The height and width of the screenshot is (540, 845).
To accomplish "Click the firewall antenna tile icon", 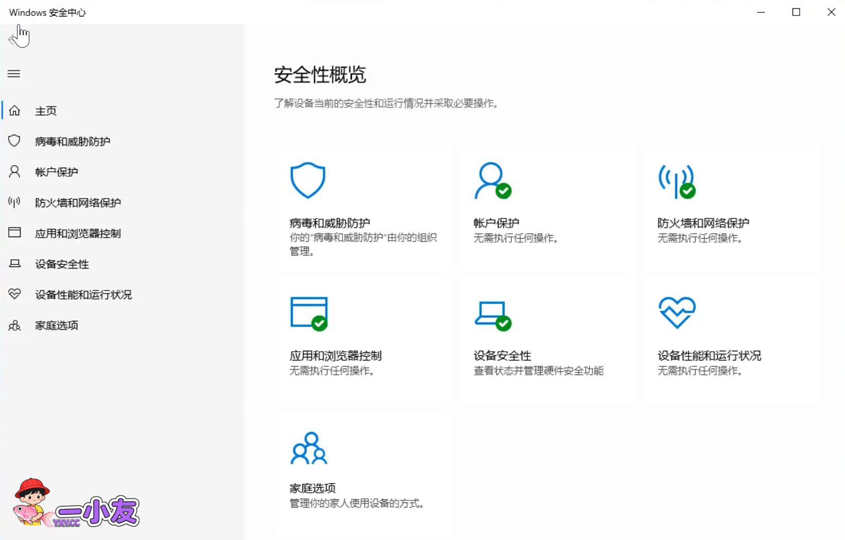I will [676, 181].
